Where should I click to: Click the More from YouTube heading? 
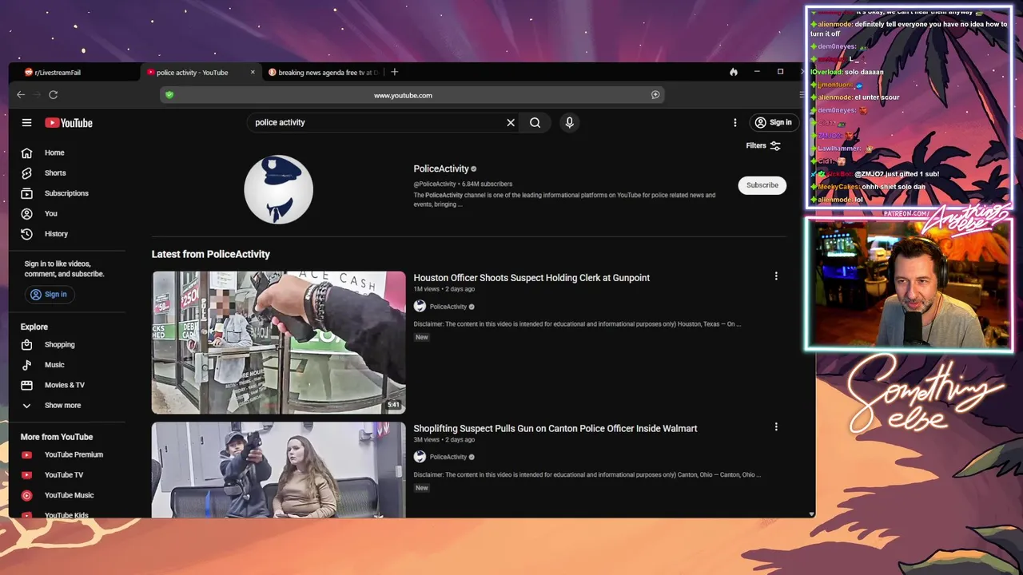[x=57, y=437]
